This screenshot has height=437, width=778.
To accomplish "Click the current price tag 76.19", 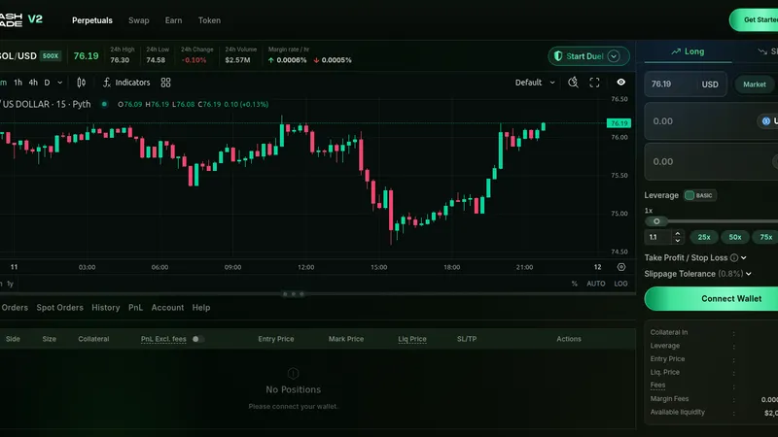I will click(x=619, y=123).
